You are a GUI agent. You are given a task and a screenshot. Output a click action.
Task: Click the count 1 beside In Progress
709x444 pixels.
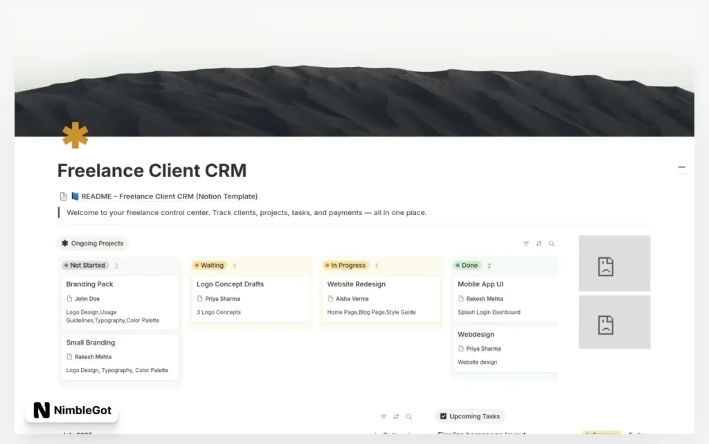(x=376, y=266)
